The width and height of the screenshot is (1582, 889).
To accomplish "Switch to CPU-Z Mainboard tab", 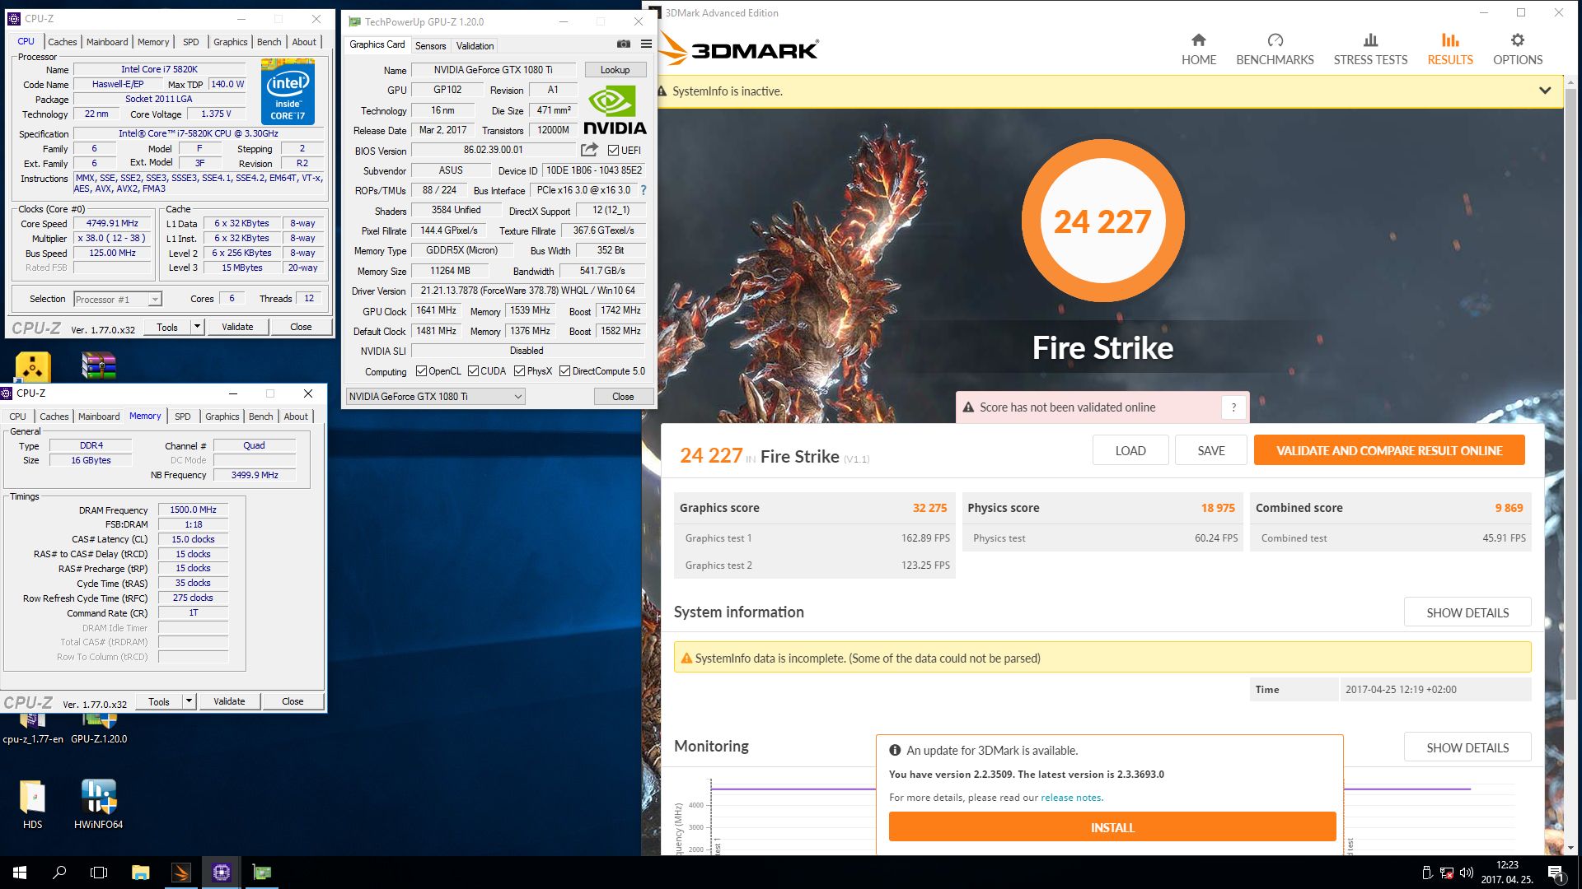I will [x=107, y=42].
